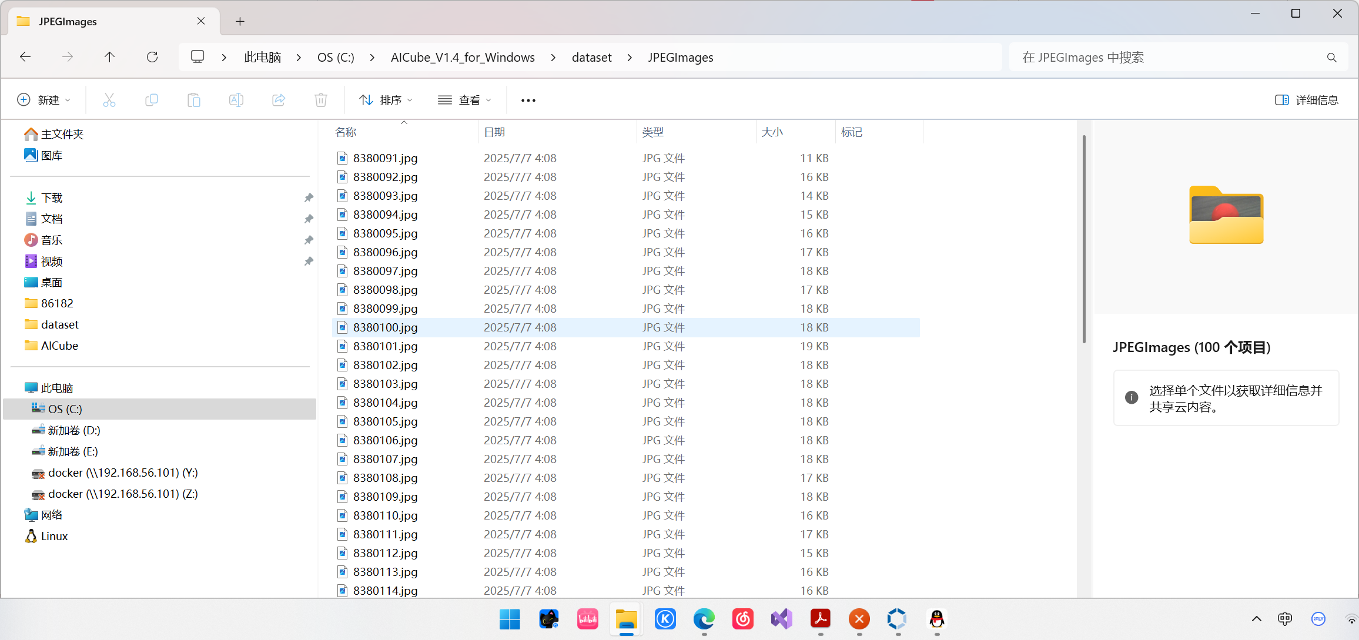
Task: Navigate to AICube_V1.4_for_Windows breadcrumb
Action: [463, 58]
